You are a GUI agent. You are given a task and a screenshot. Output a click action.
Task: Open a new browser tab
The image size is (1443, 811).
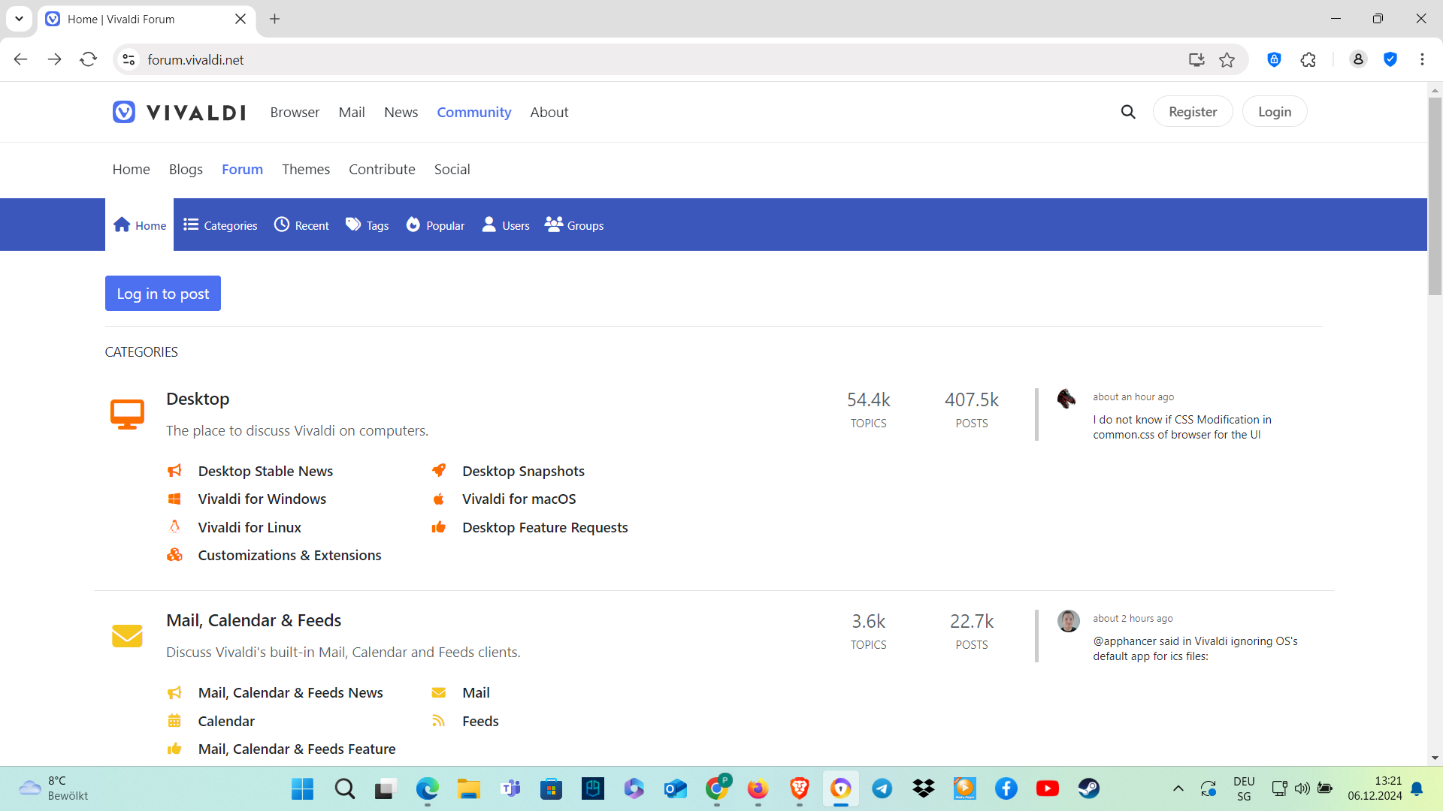[x=274, y=19]
